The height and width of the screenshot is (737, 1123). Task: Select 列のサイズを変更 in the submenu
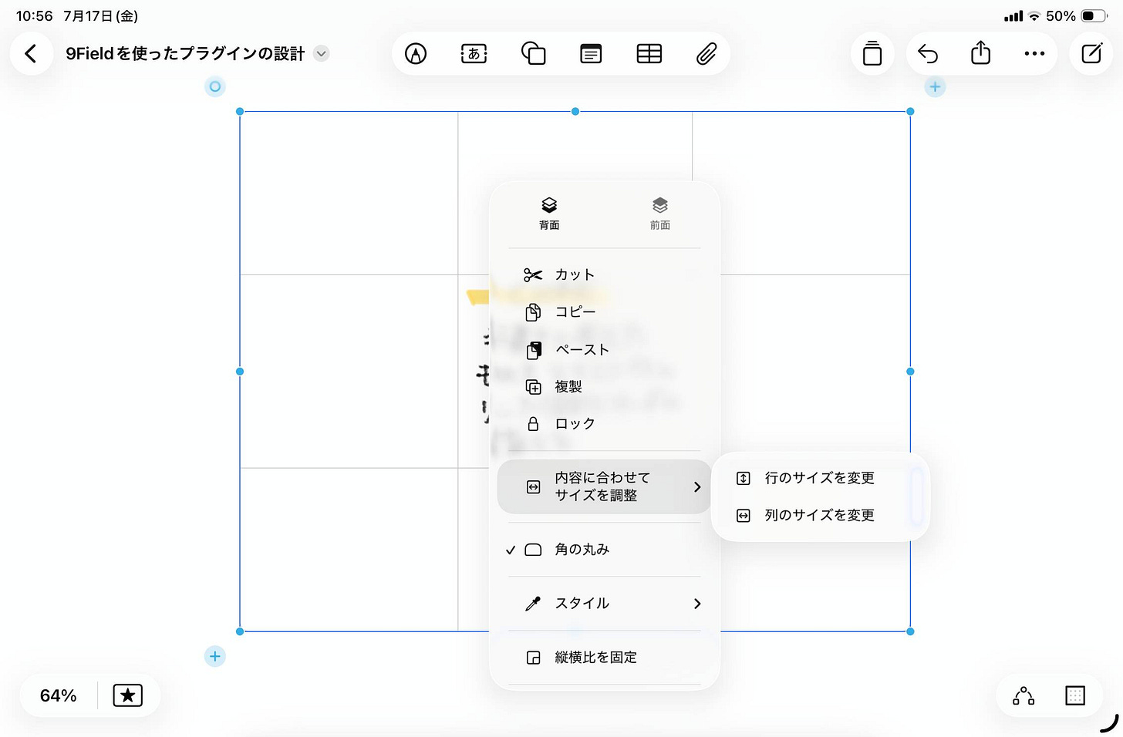click(x=820, y=515)
